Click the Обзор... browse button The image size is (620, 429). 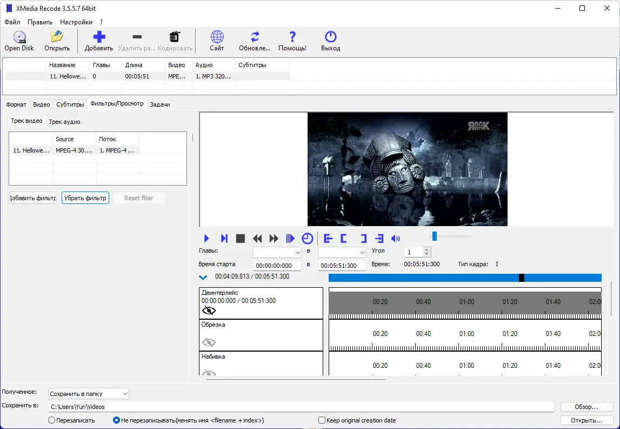(x=586, y=407)
